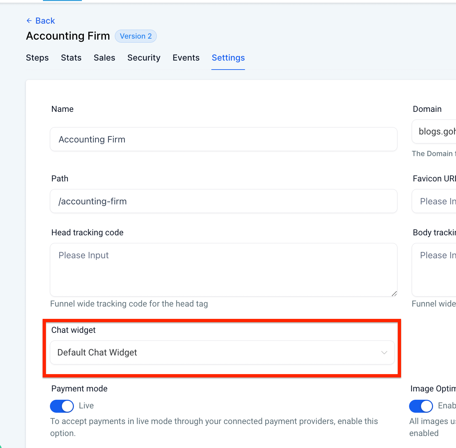Click the Back link text
Image resolution: width=456 pixels, height=448 pixels.
point(45,21)
